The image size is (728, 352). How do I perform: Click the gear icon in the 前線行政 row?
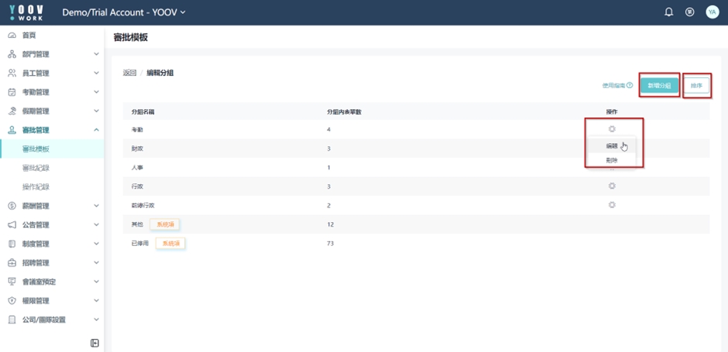pos(612,205)
